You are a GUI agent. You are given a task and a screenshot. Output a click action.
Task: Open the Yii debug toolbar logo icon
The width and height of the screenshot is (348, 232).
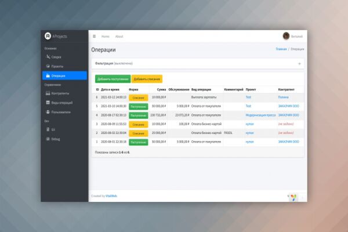293,197
